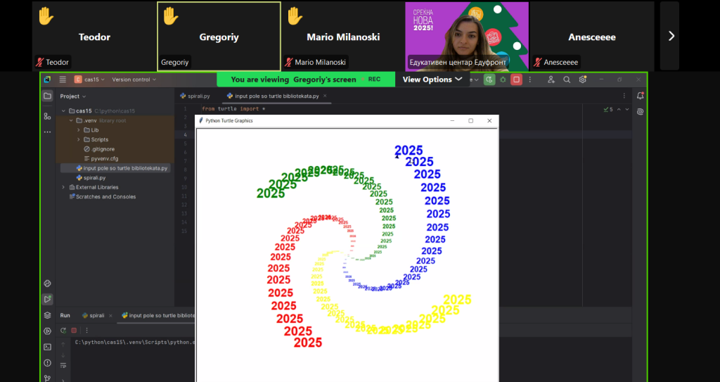Screen dimensions: 720x382
Task: Open Notifications bell icon
Action: coord(640,96)
